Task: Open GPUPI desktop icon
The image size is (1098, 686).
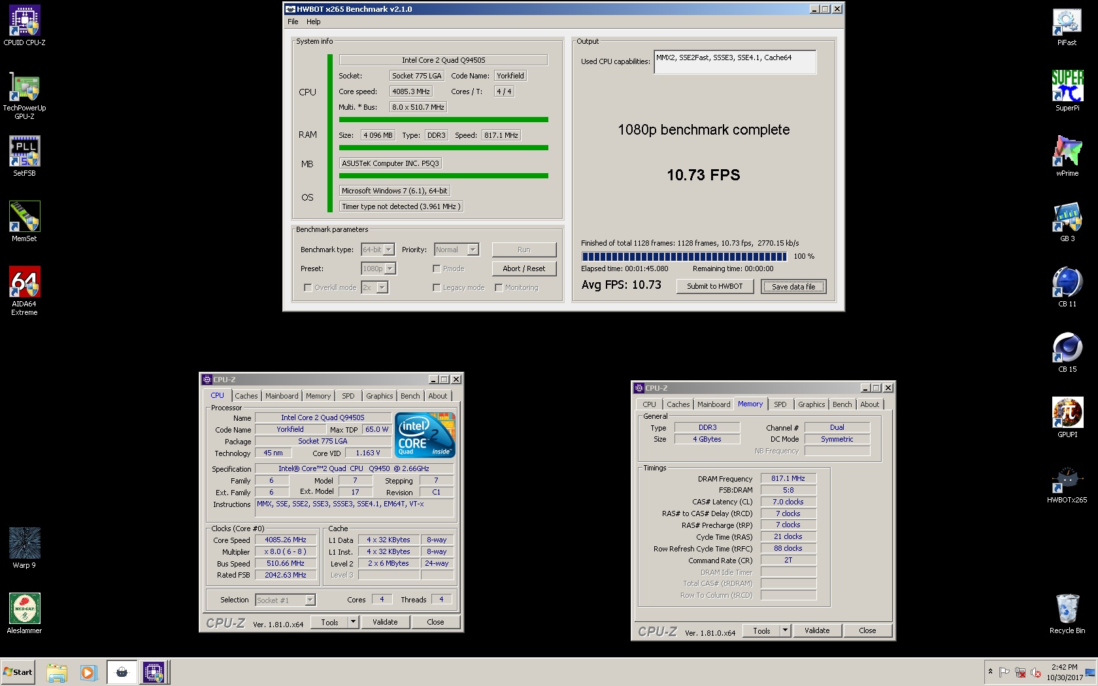Action: [1067, 418]
